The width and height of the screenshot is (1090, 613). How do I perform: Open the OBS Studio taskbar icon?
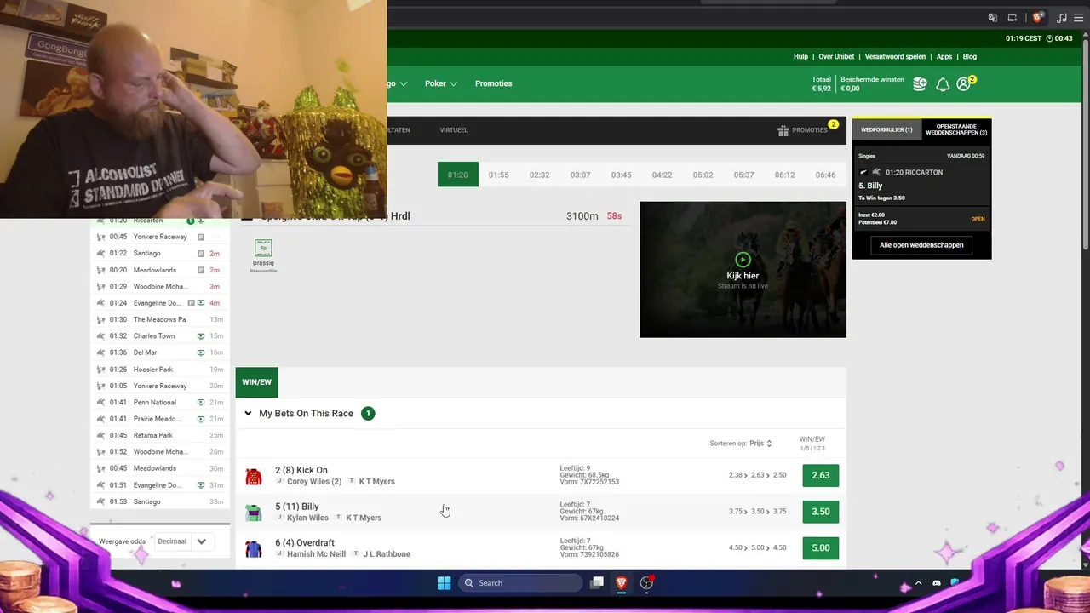[646, 583]
